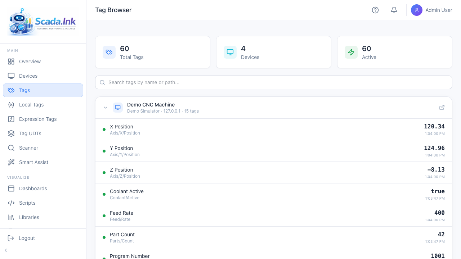The image size is (461, 259).
Task: Click the Demo CNC Machine device icon
Action: coord(118,108)
